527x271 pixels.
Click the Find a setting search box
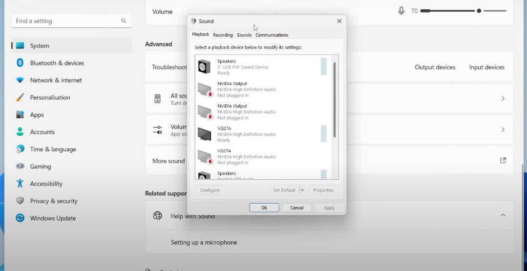pyautogui.click(x=71, y=21)
